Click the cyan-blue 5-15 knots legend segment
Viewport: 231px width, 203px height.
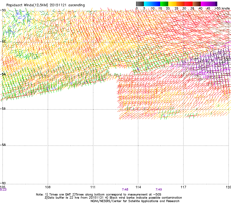click(x=152, y=4)
